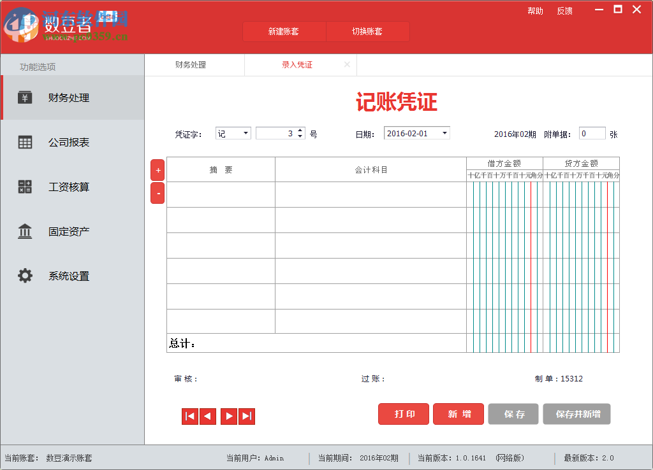653x470 pixels.
Task: Open the 凭证字 dropdown showing 记
Action: [x=233, y=132]
